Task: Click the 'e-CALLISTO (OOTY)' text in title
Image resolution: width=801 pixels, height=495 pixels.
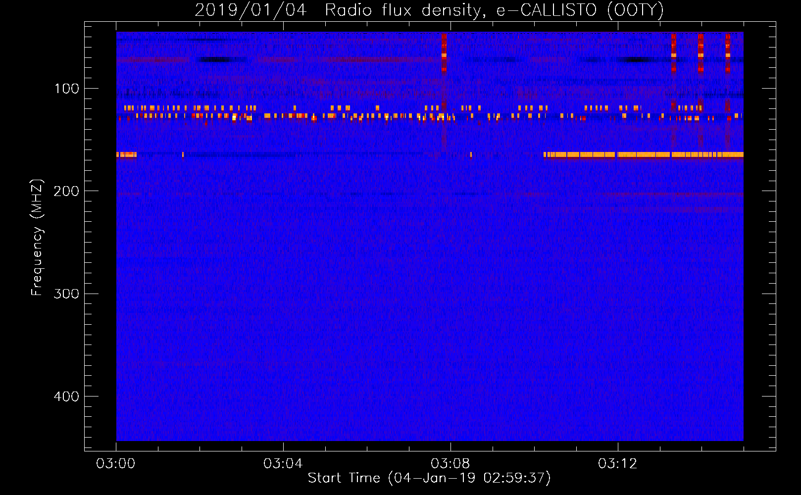Action: coord(580,10)
